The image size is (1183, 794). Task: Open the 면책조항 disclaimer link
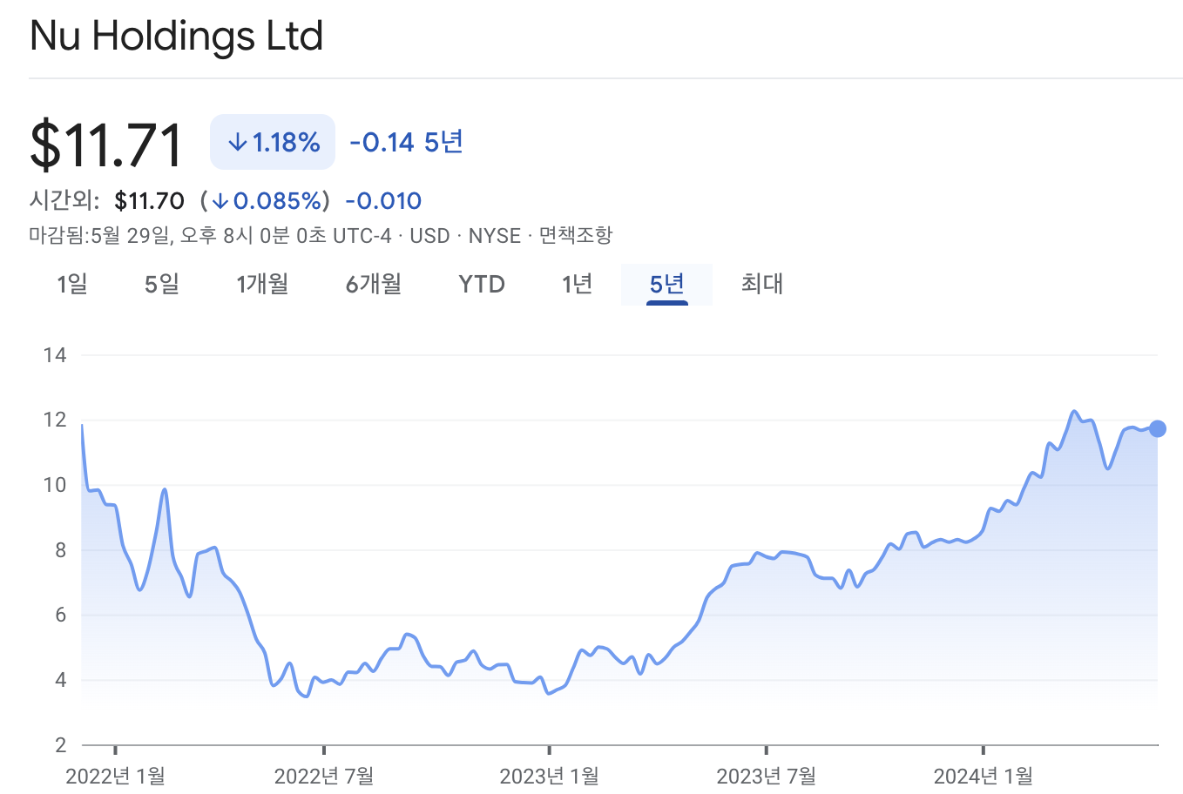(576, 236)
